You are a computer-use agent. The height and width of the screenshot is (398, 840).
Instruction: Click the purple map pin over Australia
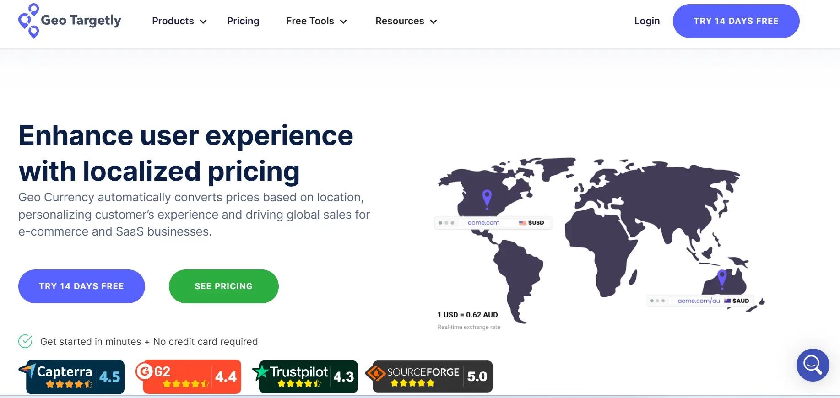pyautogui.click(x=722, y=279)
